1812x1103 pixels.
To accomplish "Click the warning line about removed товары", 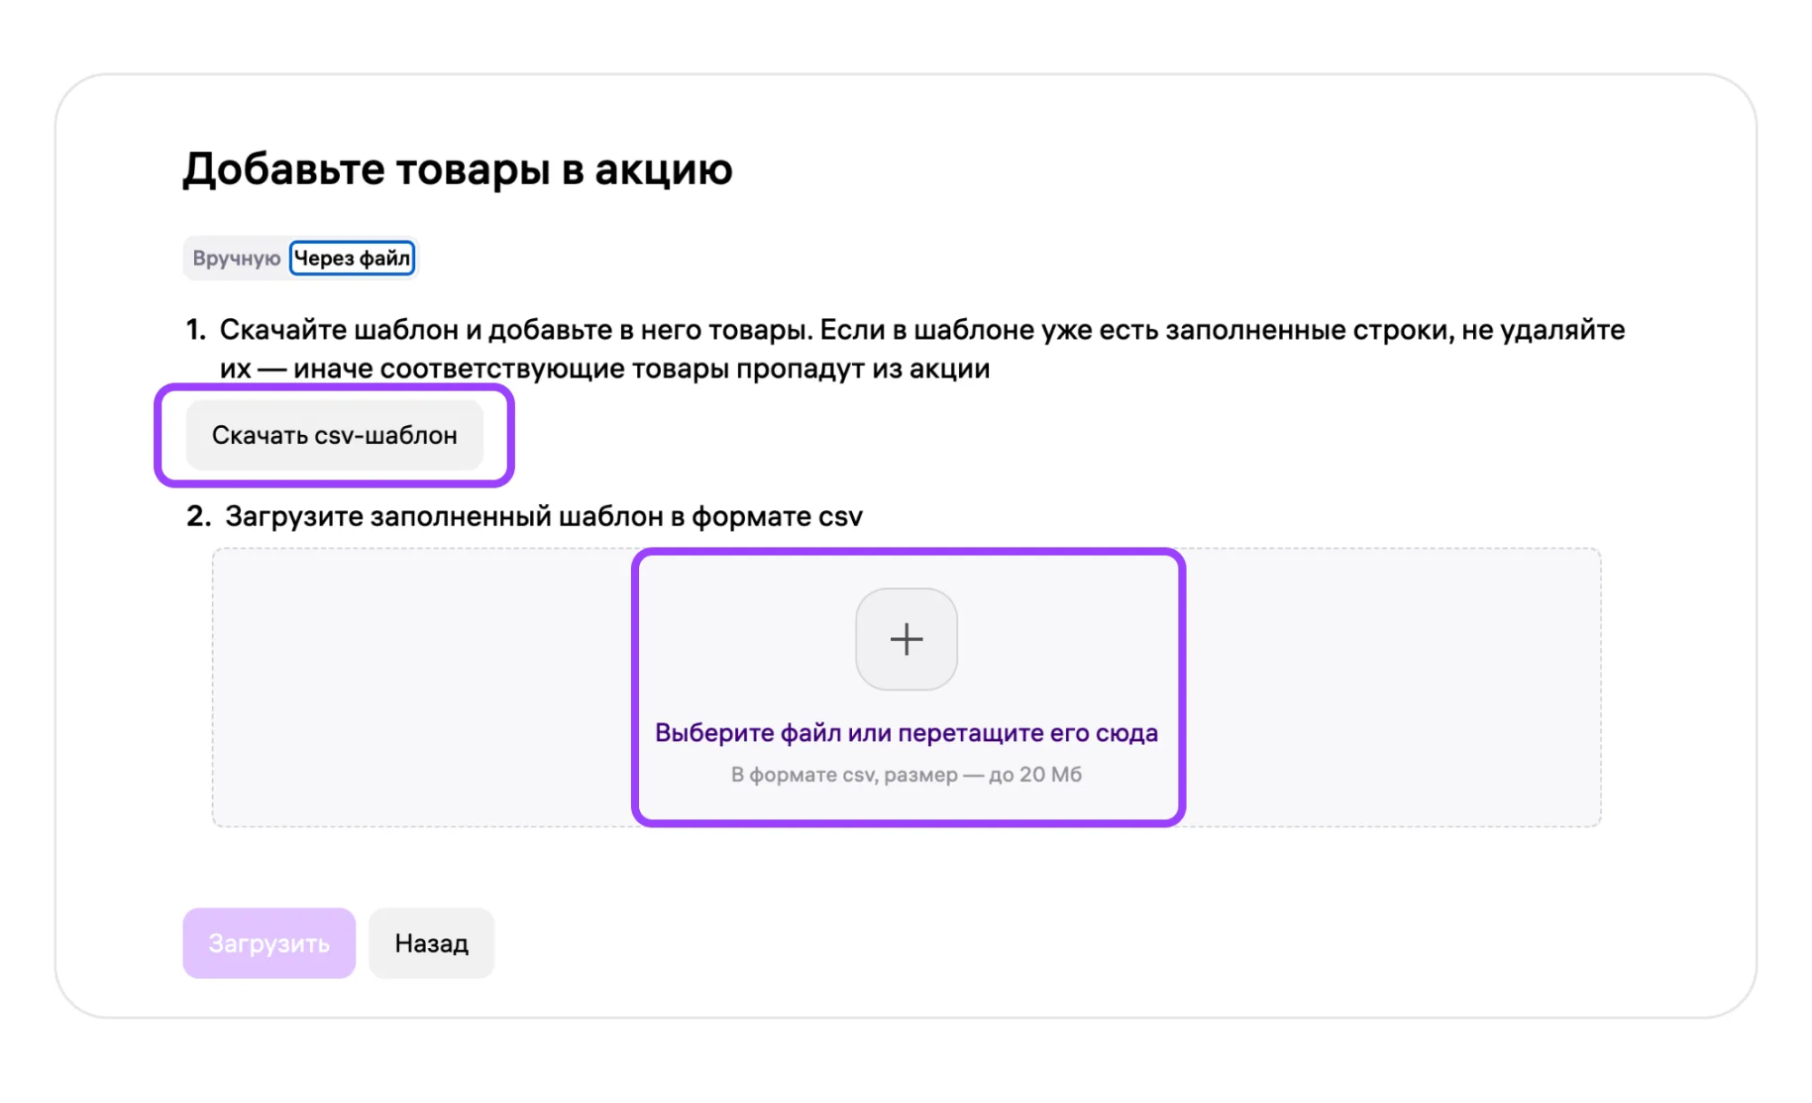I will (x=604, y=369).
